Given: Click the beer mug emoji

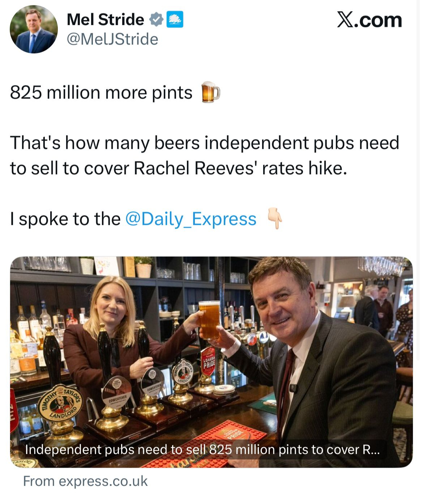Looking at the screenshot, I should coord(210,92).
